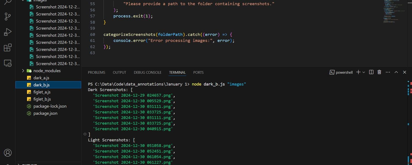Click JS icon of dark_a.js
Image resolution: width=412 pixels, height=165 pixels.
(x=29, y=78)
